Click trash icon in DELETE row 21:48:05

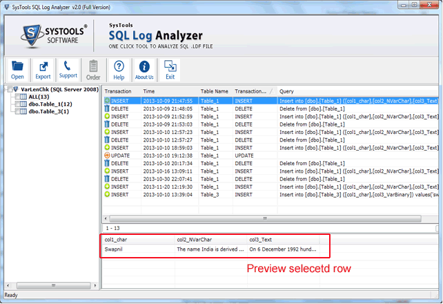pyautogui.click(x=107, y=108)
